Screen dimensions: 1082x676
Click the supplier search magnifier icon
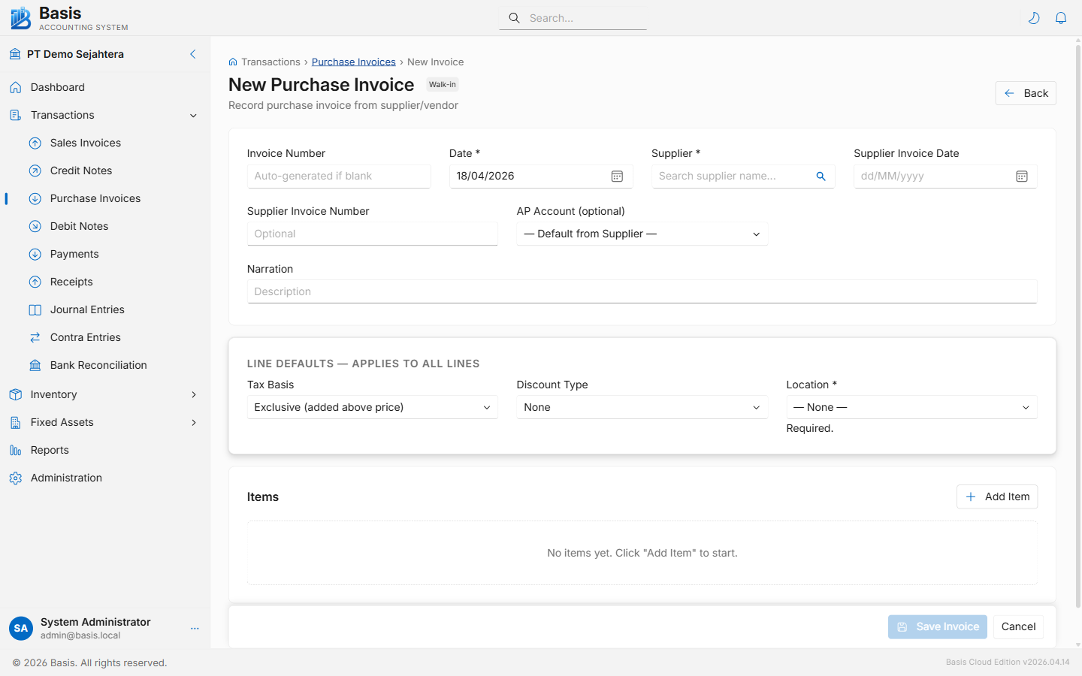(x=821, y=176)
